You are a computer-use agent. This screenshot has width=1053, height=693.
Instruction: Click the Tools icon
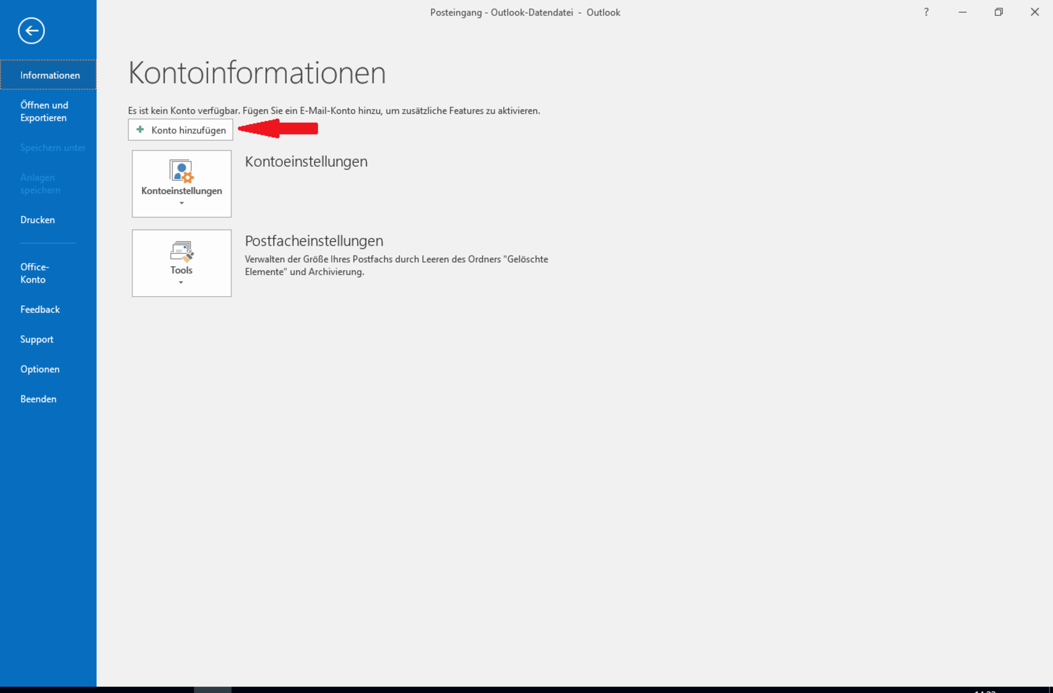pos(181,255)
